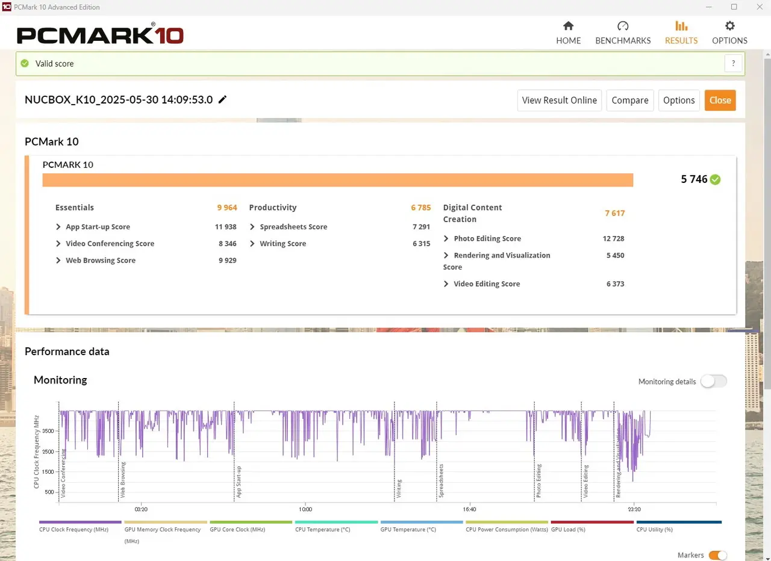Viewport: 771px width, 561px height.
Task: Click the orange Close button
Action: point(720,101)
